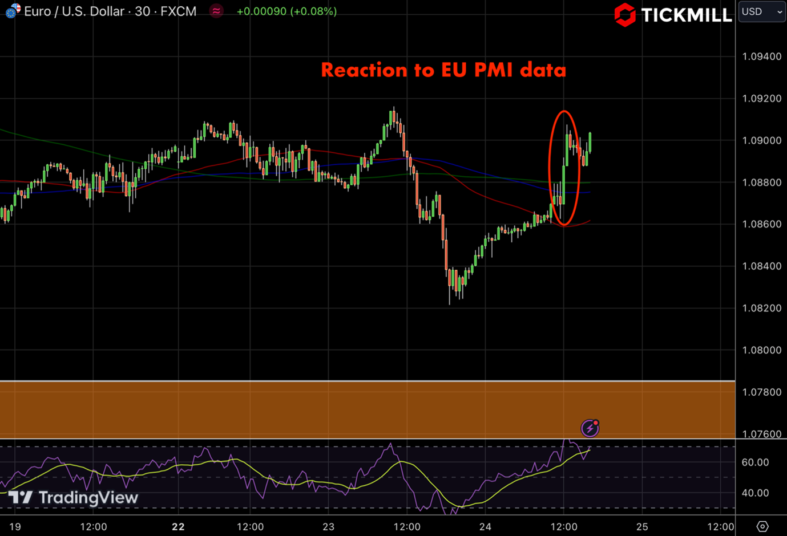Click the 1.09000 price label
Screen dimensions: 787x536
[x=762, y=141]
